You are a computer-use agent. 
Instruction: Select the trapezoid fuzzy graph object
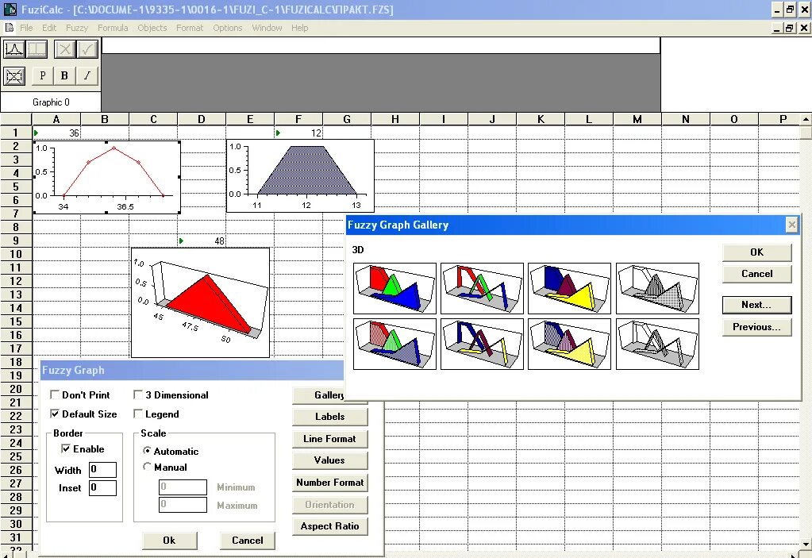pyautogui.click(x=300, y=175)
